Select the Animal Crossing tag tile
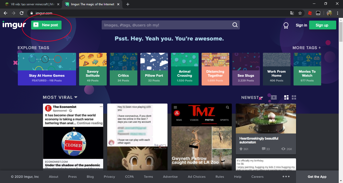343x183 pixels. pos(185,69)
